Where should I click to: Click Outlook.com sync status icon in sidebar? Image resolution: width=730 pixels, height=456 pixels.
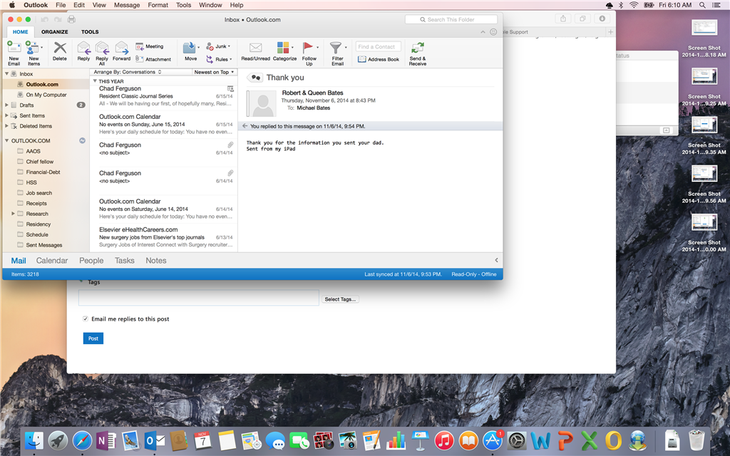click(x=83, y=140)
